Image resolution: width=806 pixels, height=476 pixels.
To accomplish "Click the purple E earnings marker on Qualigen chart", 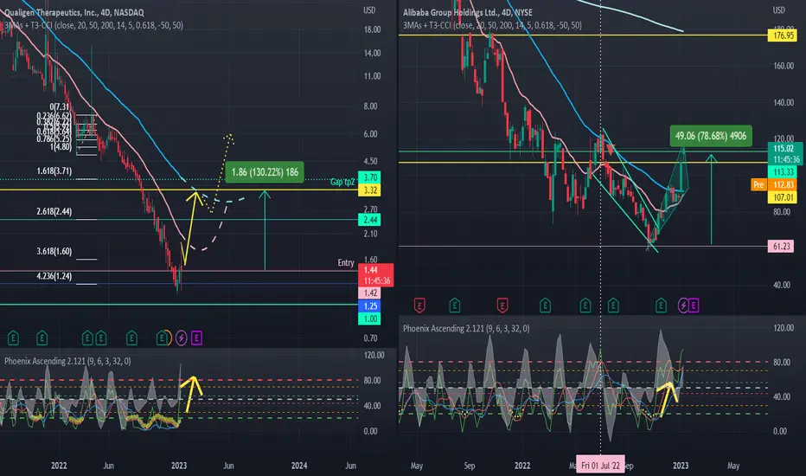I will click(196, 338).
